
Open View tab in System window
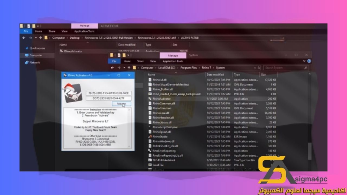[x=153, y=61]
